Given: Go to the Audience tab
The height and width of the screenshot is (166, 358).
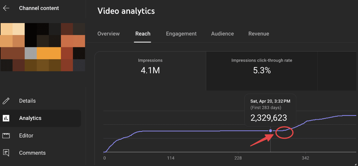Looking at the screenshot, I should (222, 34).
